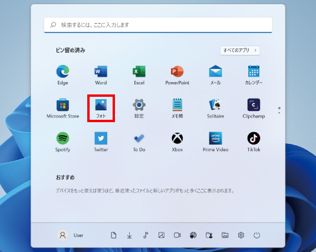
Task: Open the Downloads folder icon in footer
Action: (x=129, y=235)
